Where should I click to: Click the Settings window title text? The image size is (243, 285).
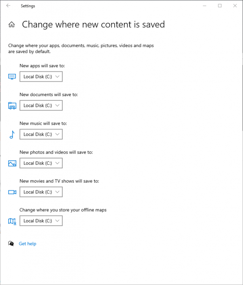[x=28, y=6]
